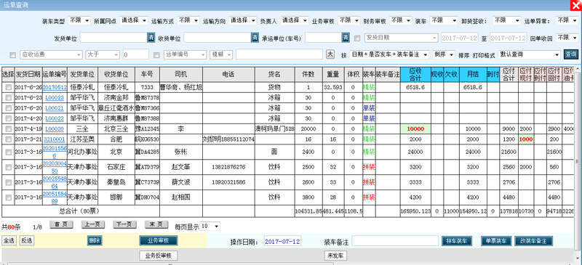This screenshot has height=265, width=582.
Task: Open the 回单收回 dropdown
Action: tap(567, 38)
